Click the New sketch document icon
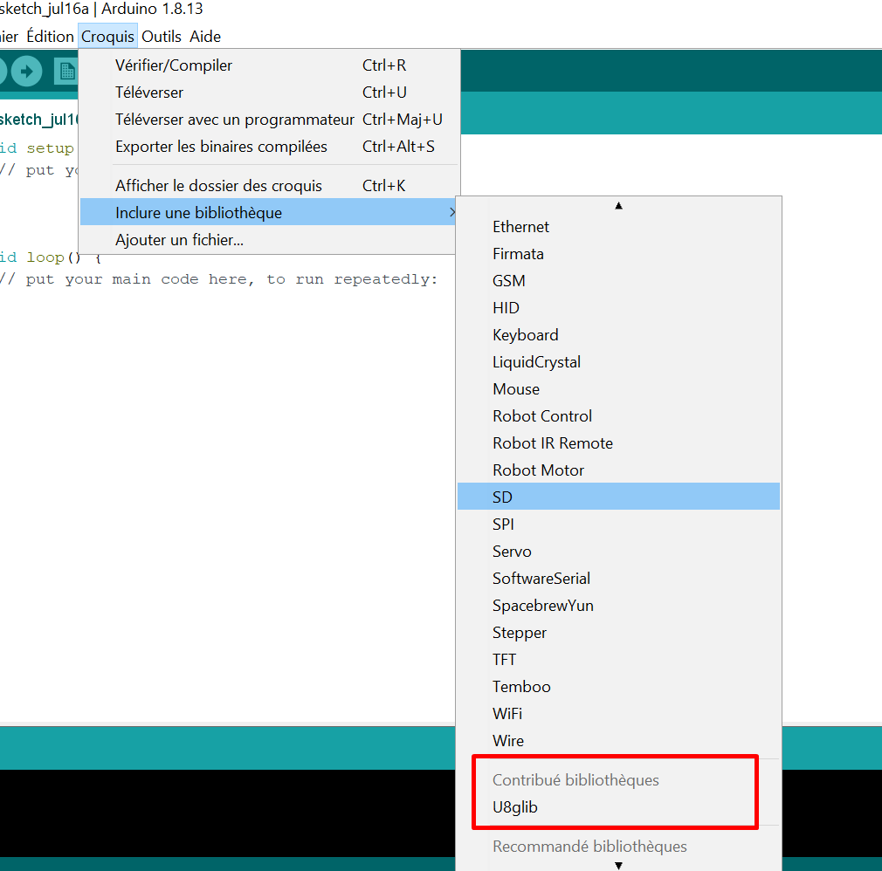 coord(66,72)
